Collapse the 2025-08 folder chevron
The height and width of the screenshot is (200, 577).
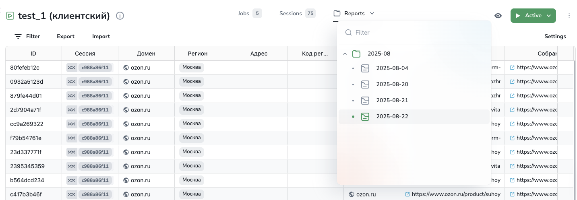(x=345, y=54)
